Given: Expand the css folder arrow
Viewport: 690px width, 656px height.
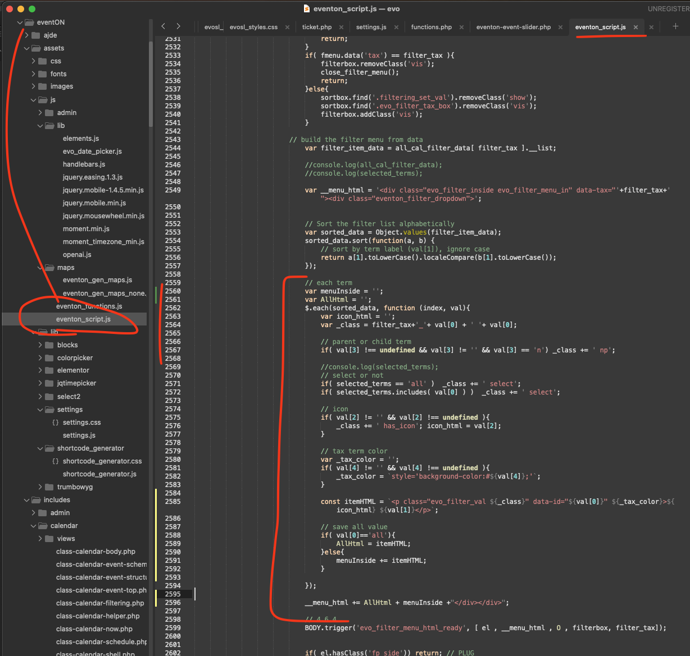Looking at the screenshot, I should (34, 61).
